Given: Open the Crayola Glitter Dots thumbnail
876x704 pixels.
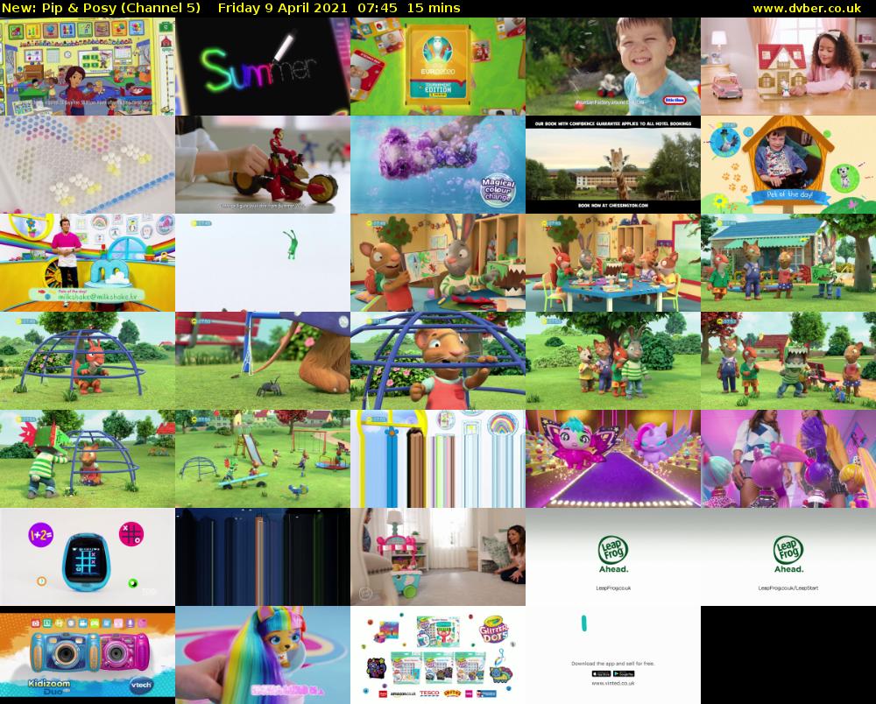Looking at the screenshot, I should pyautogui.click(x=438, y=654).
